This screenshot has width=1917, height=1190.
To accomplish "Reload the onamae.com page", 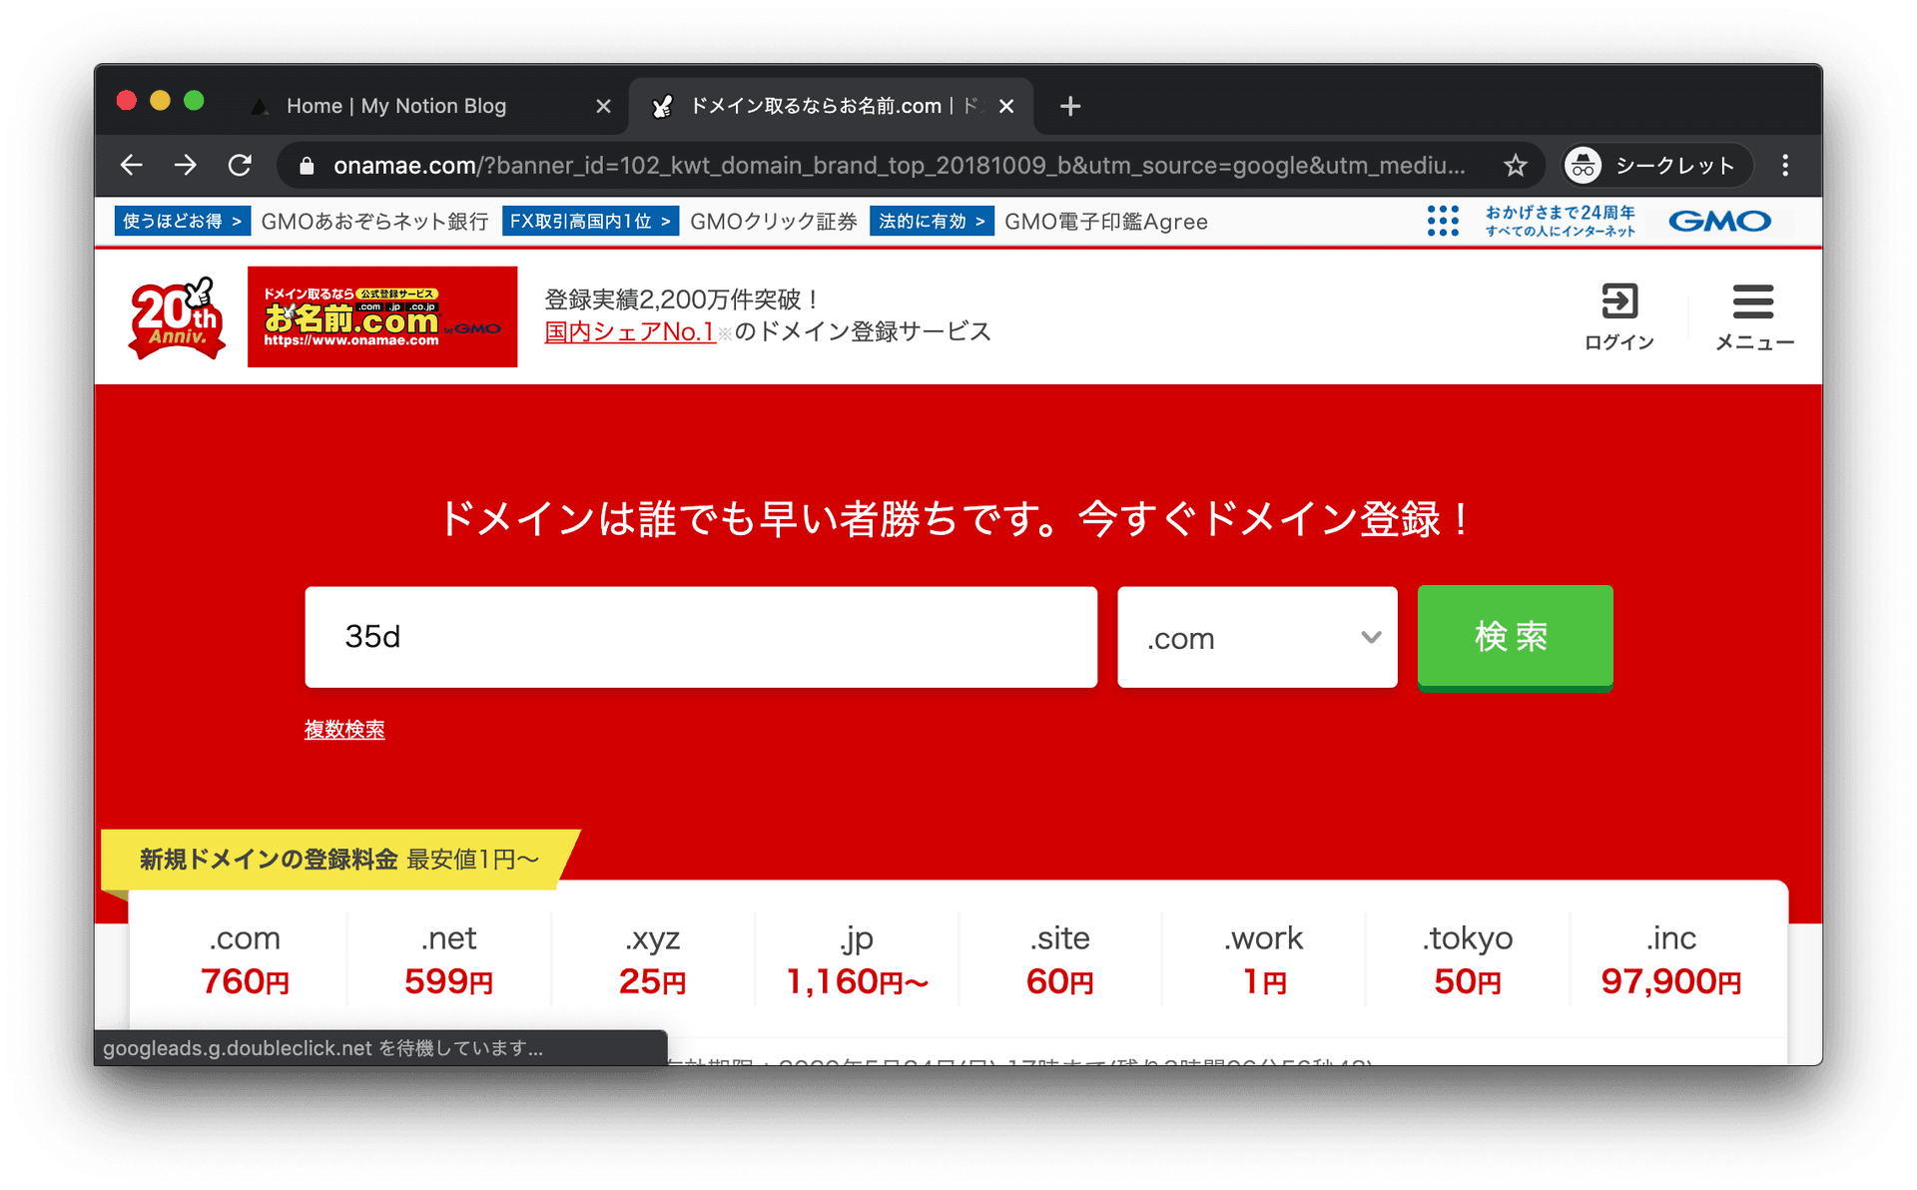I will [x=240, y=165].
